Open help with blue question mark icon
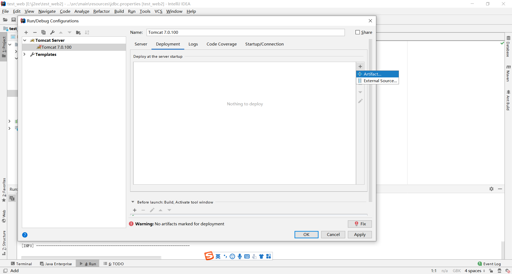The width and height of the screenshot is (512, 274). coord(25,235)
